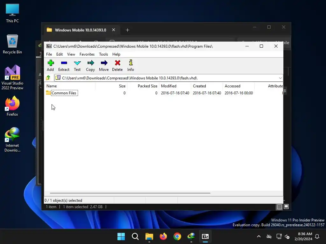
Task: Open the Help menu
Action: tap(116, 54)
